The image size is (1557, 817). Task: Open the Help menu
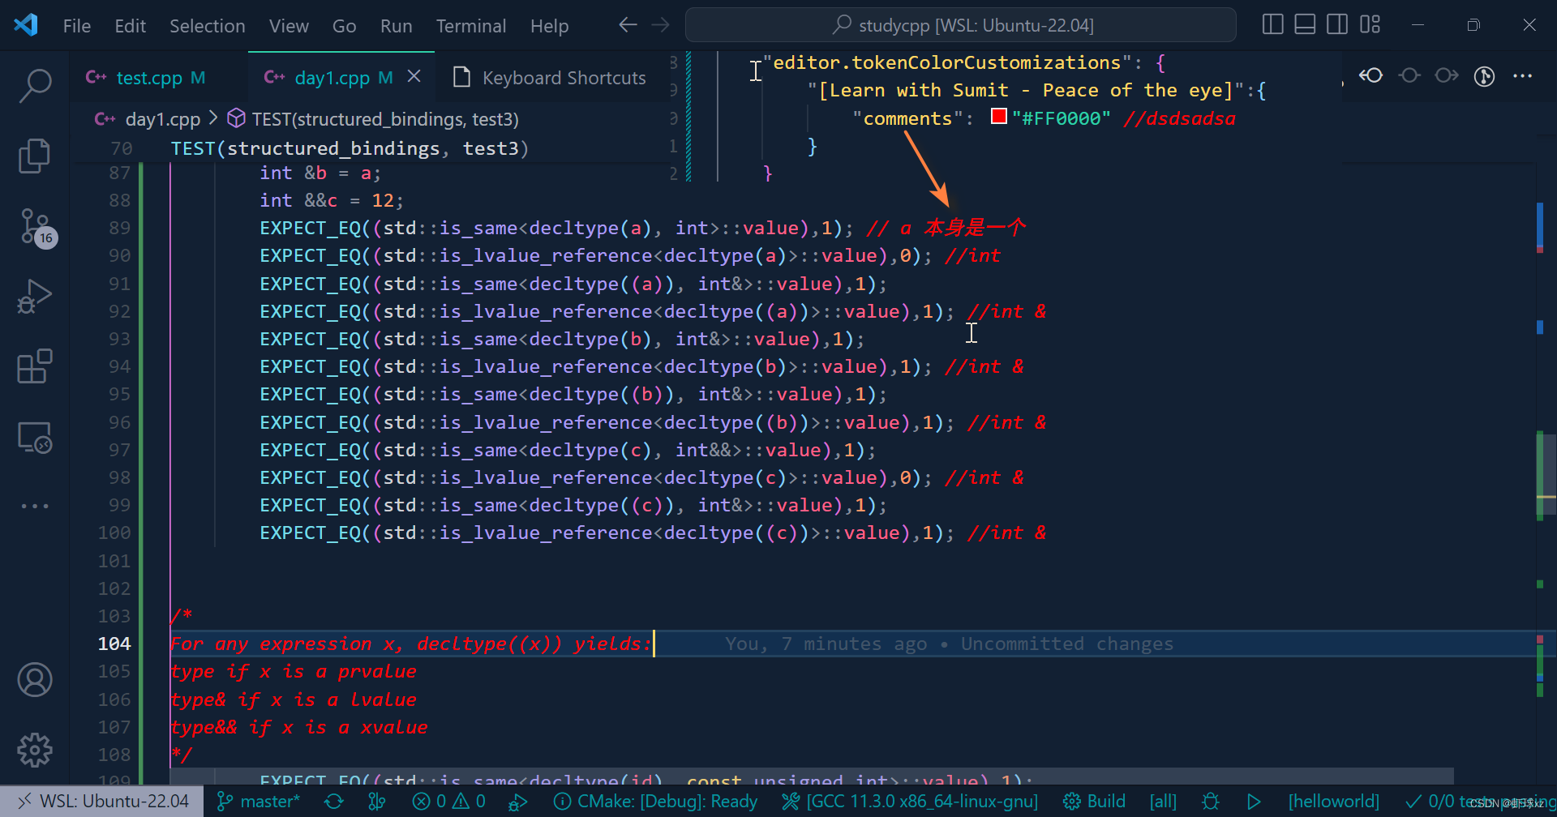click(x=549, y=26)
